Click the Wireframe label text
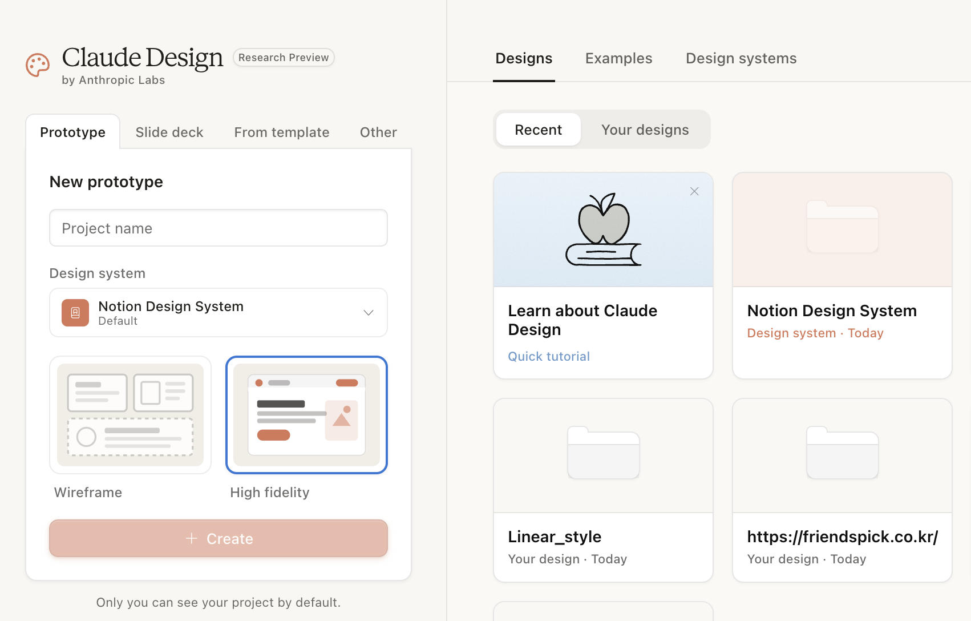The height and width of the screenshot is (621, 971). (88, 493)
